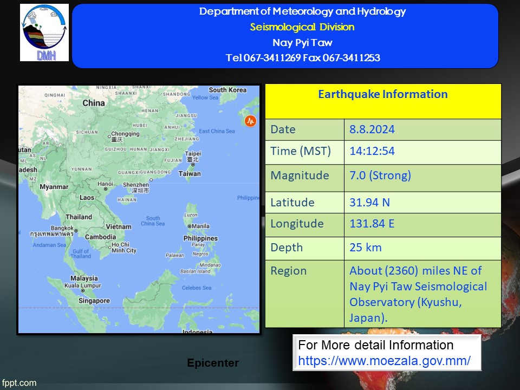520x390 pixels.
Task: Select the longitude value 131.84 E
Action: click(372, 224)
